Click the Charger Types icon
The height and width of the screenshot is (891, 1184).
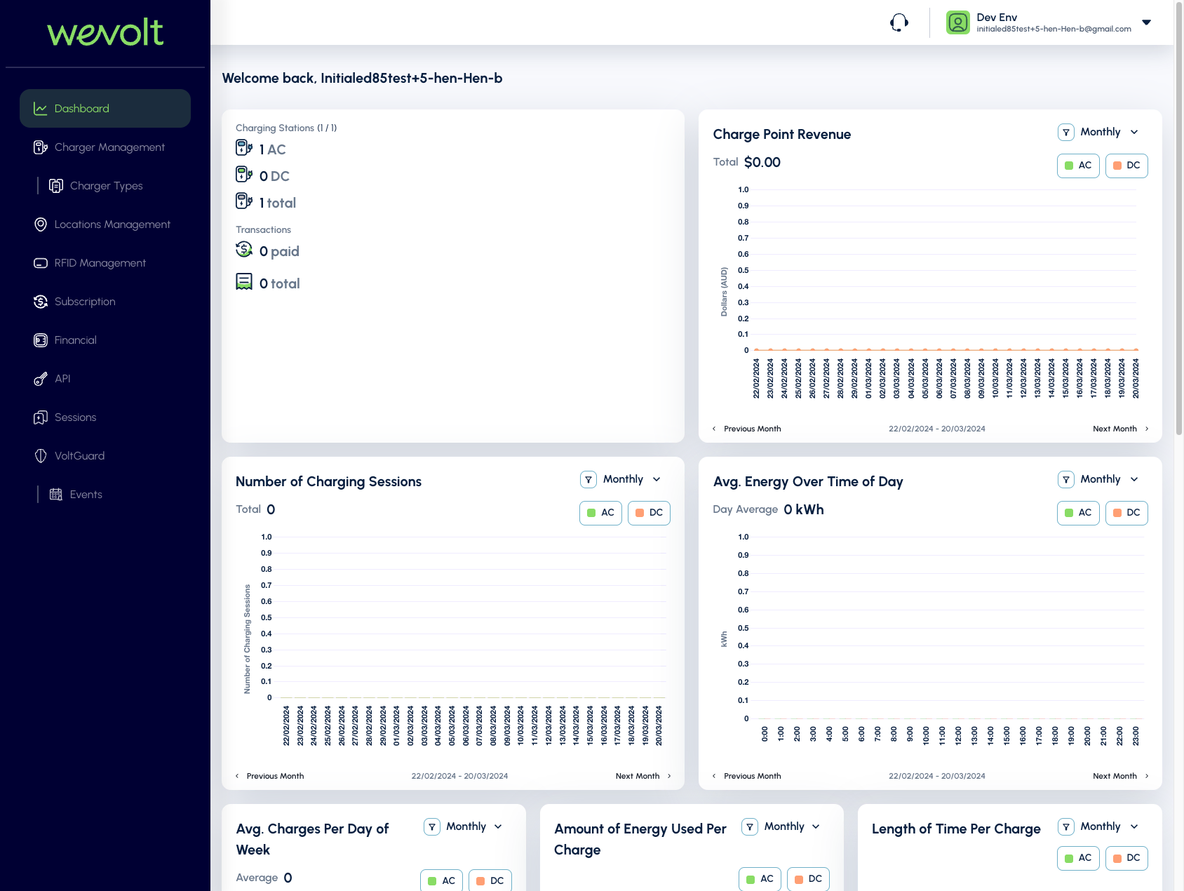56,186
